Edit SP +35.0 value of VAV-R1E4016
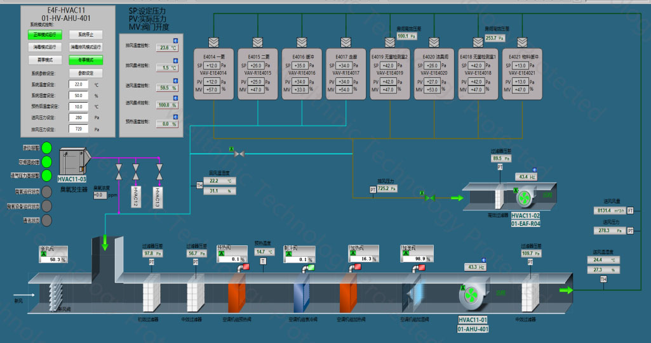The height and width of the screenshot is (343, 651). [x=300, y=65]
